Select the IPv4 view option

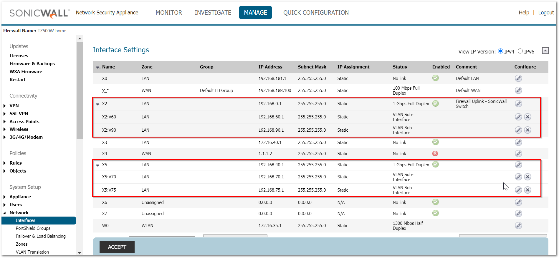pyautogui.click(x=500, y=51)
